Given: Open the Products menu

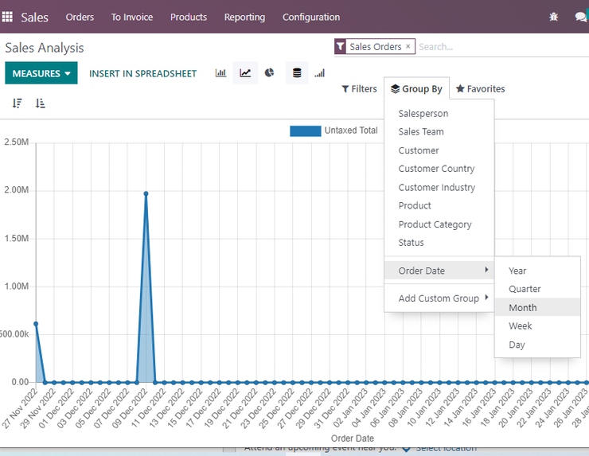Looking at the screenshot, I should [189, 18].
